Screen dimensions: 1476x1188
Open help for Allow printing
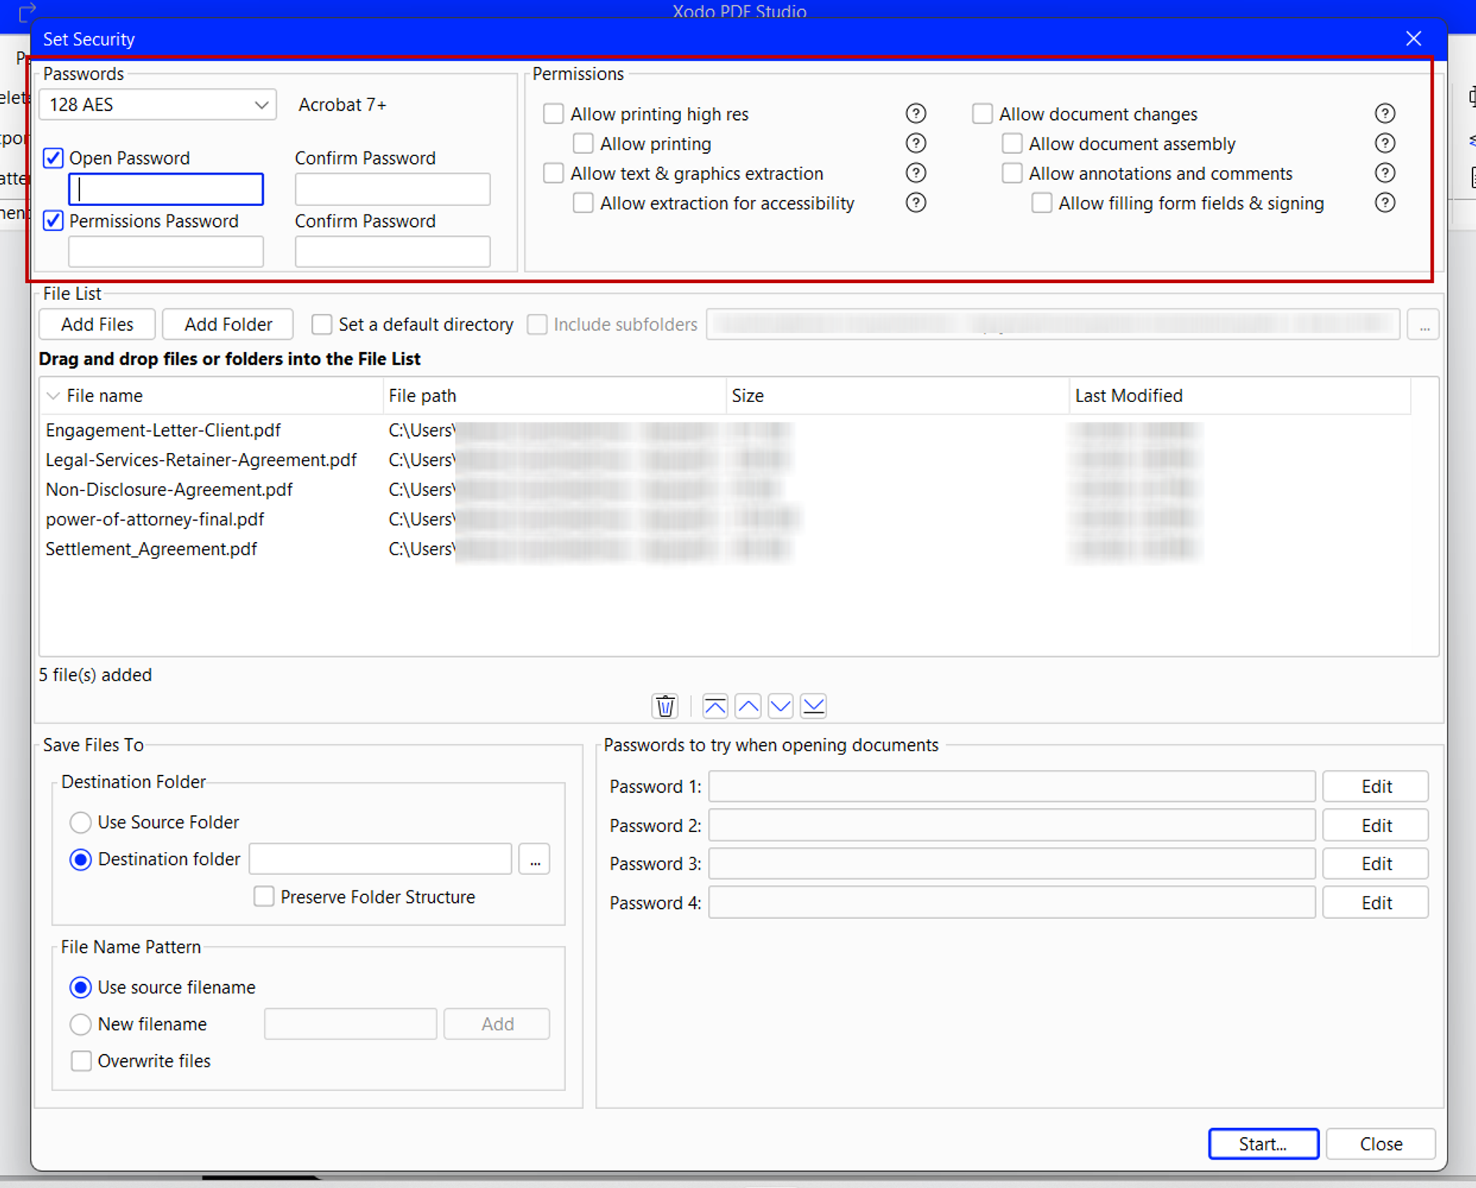(x=916, y=144)
